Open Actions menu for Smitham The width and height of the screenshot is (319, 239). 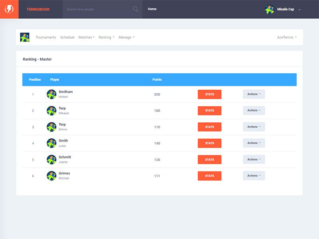tap(254, 94)
